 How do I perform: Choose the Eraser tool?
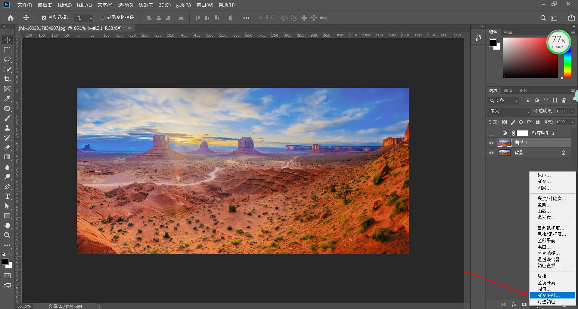(x=7, y=148)
